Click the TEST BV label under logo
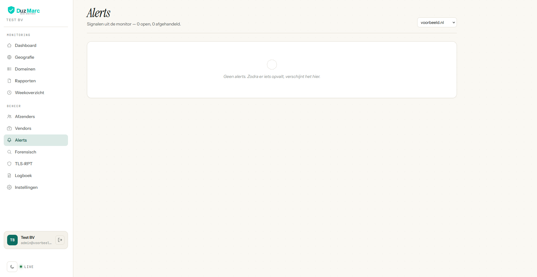The height and width of the screenshot is (277, 537). [15, 20]
